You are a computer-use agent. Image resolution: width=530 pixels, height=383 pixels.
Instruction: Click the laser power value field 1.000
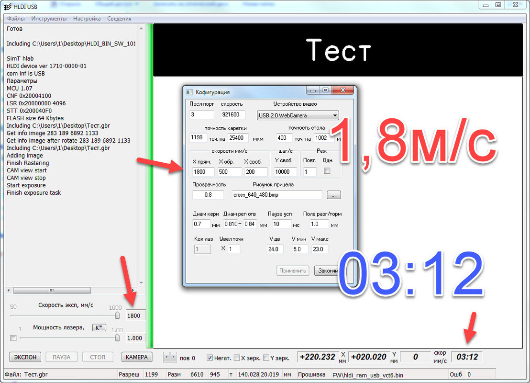pyautogui.click(x=136, y=338)
